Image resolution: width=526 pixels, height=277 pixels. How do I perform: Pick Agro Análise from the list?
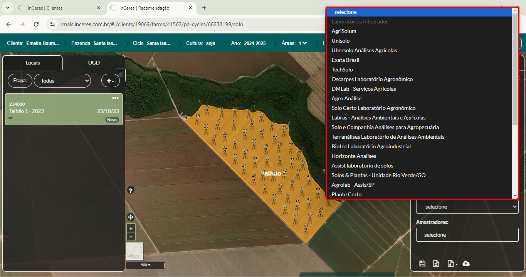pos(419,98)
